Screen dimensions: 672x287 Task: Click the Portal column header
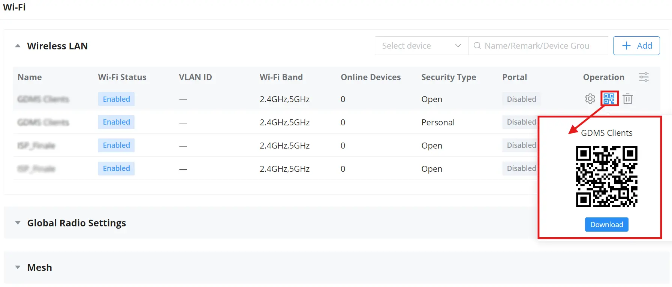(515, 77)
